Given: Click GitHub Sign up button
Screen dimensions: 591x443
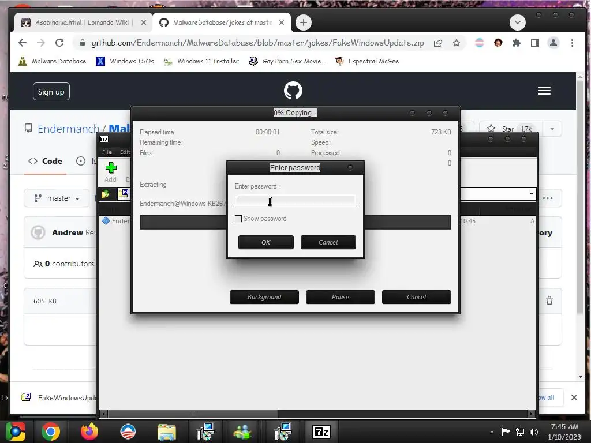Looking at the screenshot, I should click(51, 92).
